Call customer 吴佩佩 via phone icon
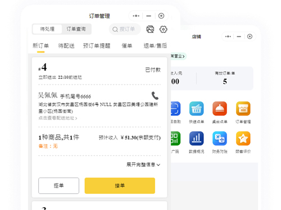 155,96
